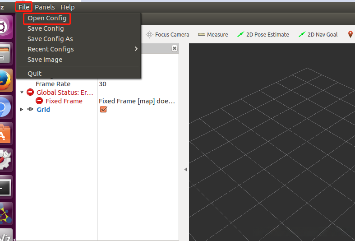
Task: Select the 2D Nav Goal tool
Action: (318, 34)
